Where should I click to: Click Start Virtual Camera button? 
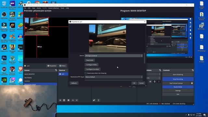tap(176, 83)
